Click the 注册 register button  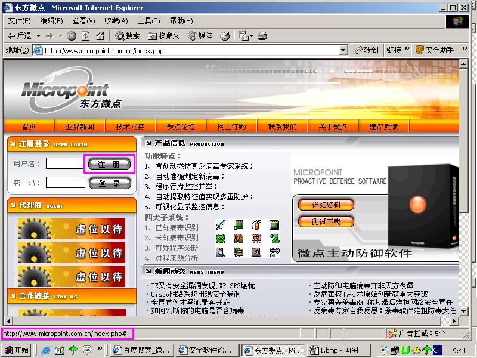(x=109, y=165)
